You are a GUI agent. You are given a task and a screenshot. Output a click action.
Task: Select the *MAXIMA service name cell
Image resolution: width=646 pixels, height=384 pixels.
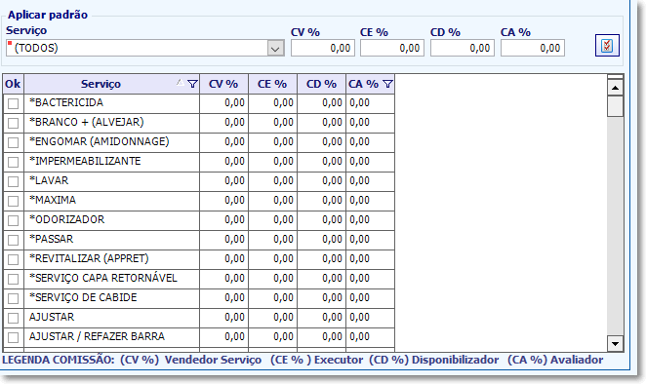(x=112, y=201)
